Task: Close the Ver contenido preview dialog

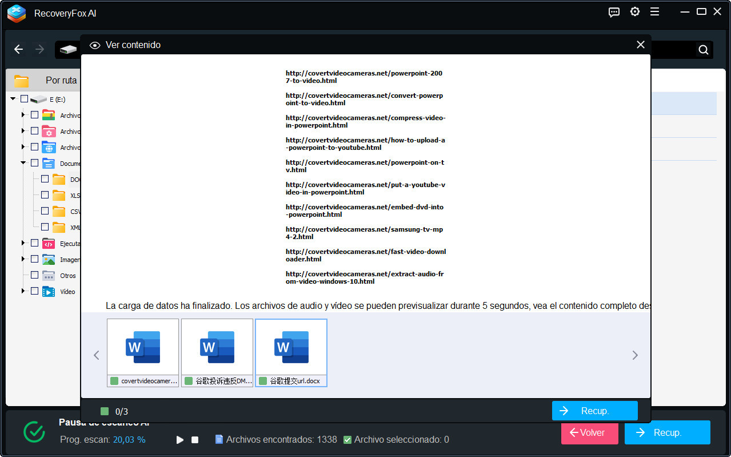Action: point(641,45)
